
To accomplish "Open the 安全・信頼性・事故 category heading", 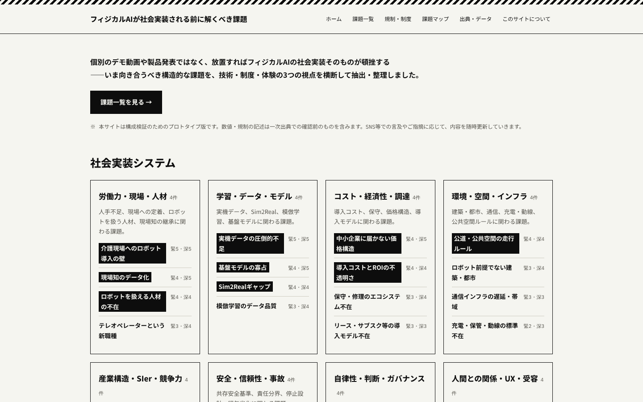I will (251, 379).
